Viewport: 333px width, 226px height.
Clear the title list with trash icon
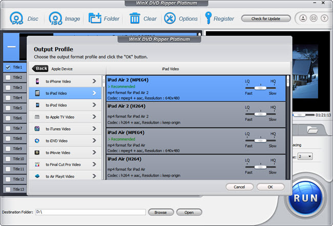135,18
